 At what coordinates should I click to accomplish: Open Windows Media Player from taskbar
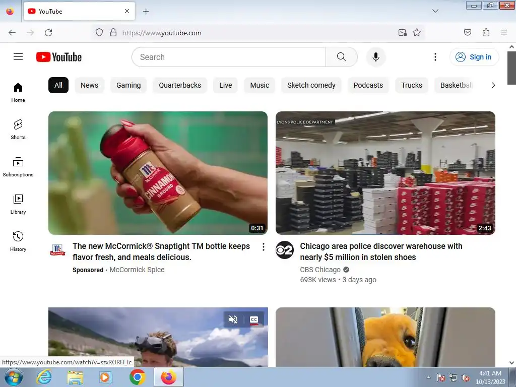106,377
